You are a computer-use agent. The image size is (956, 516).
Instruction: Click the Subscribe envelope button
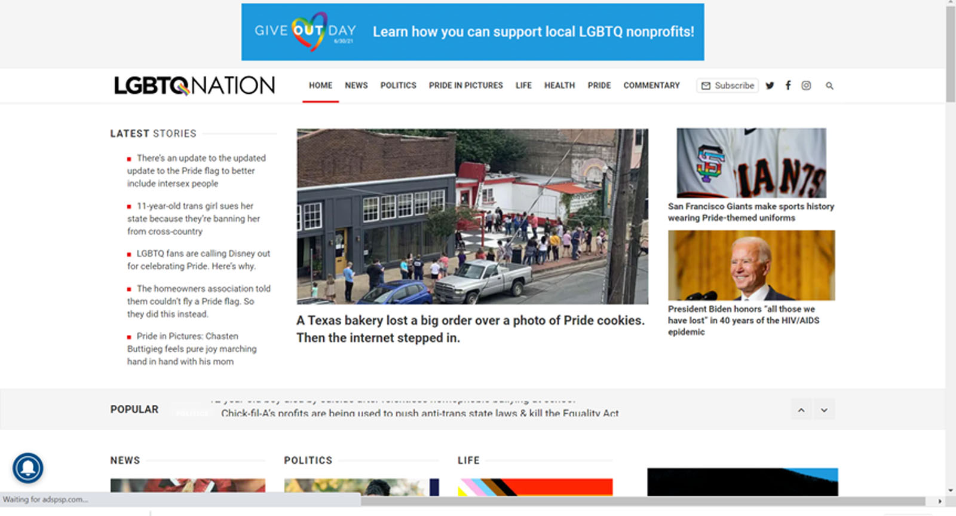(x=727, y=86)
